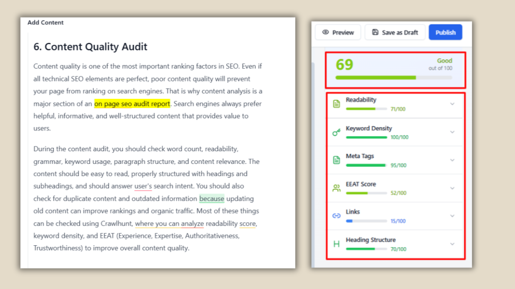Click the green-highlighted word 'because'
The height and width of the screenshot is (289, 515).
point(212,199)
